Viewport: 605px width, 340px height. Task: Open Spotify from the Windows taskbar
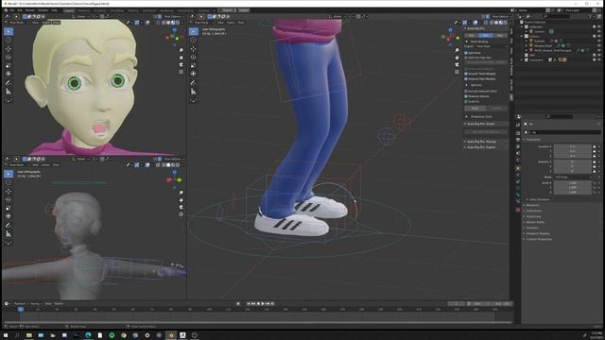(112, 335)
